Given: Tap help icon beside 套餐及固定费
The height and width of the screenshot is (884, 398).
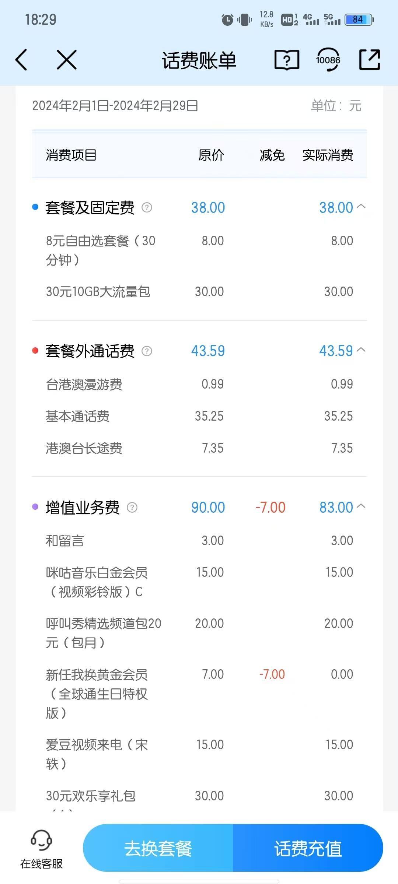Looking at the screenshot, I should point(147,208).
